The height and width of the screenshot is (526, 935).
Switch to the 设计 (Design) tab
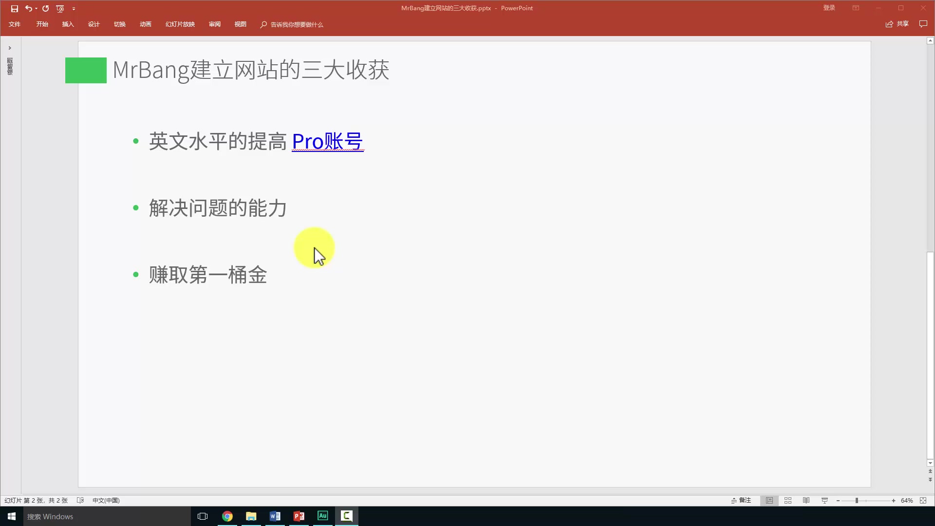tap(93, 24)
